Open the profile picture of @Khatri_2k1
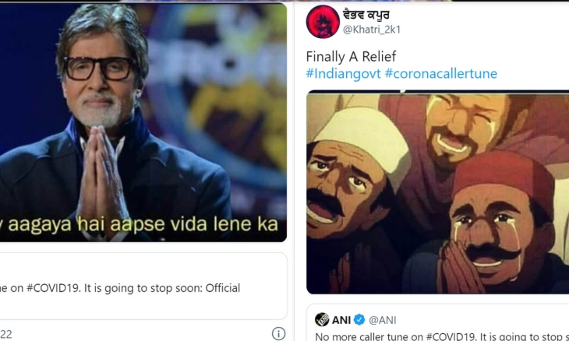569x341 pixels. (321, 21)
